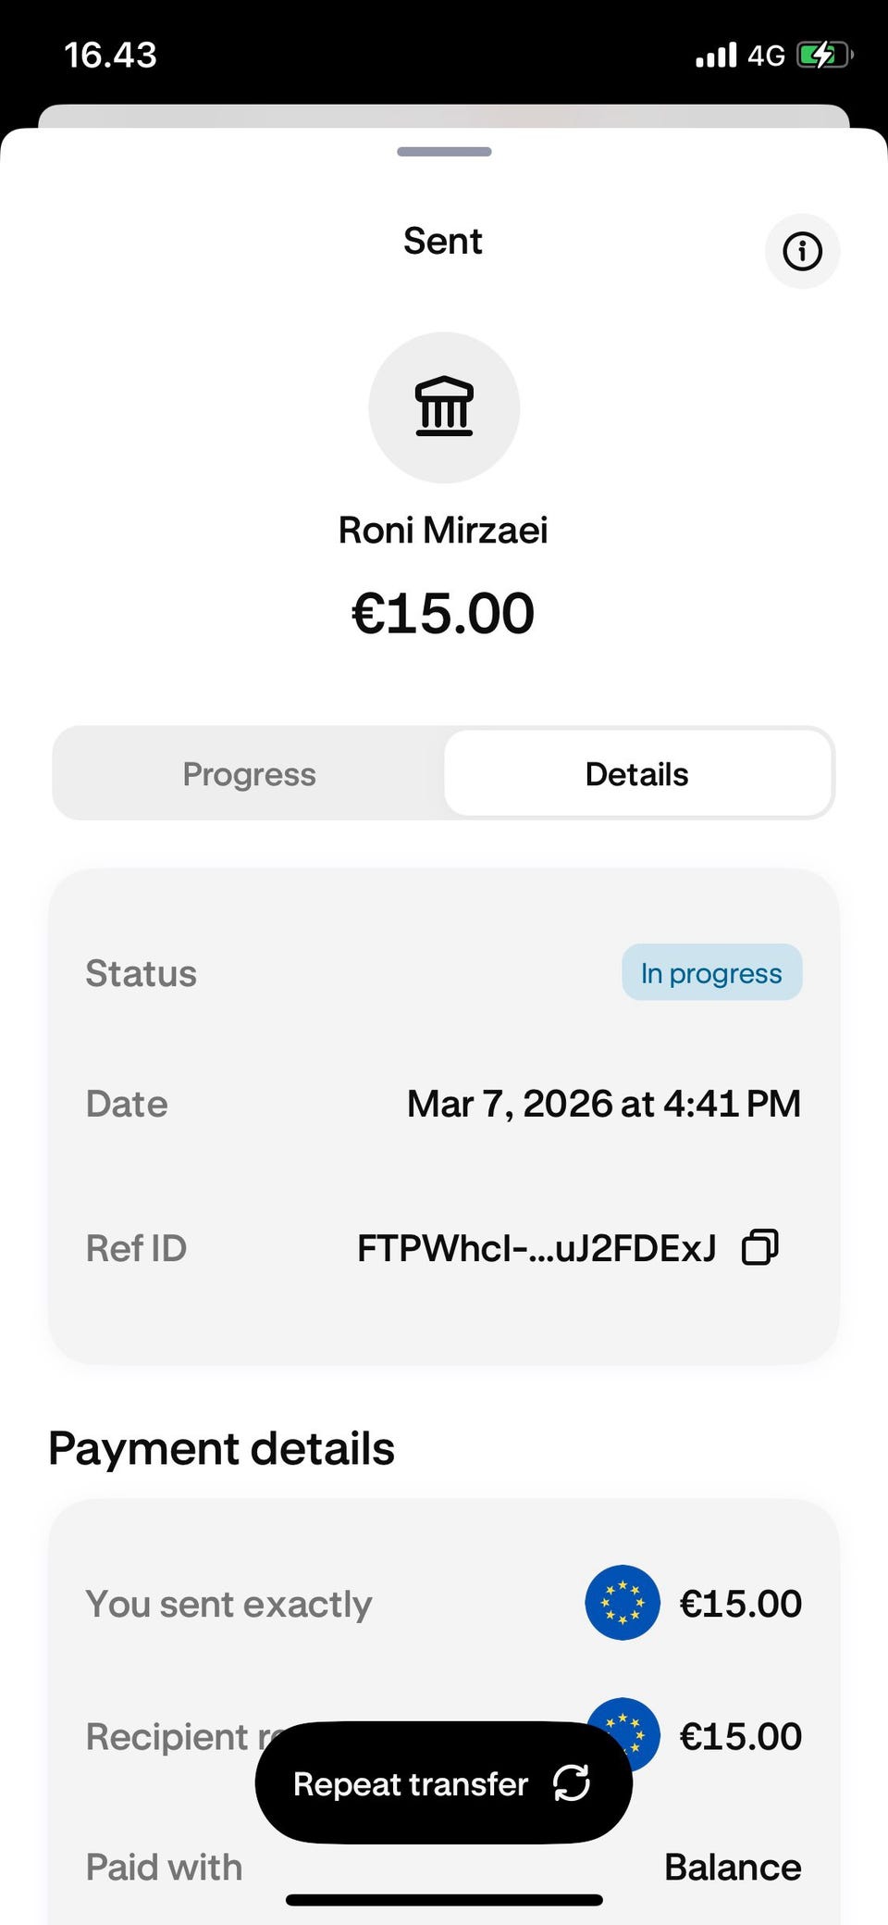Tap the cellular signal bars indicator

[716, 56]
